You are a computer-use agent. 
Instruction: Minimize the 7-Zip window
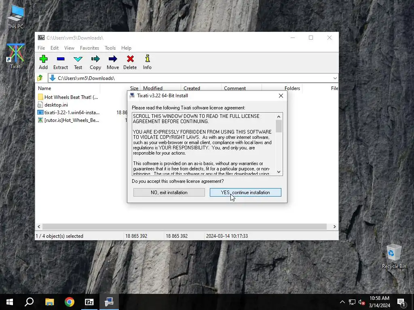click(x=293, y=38)
